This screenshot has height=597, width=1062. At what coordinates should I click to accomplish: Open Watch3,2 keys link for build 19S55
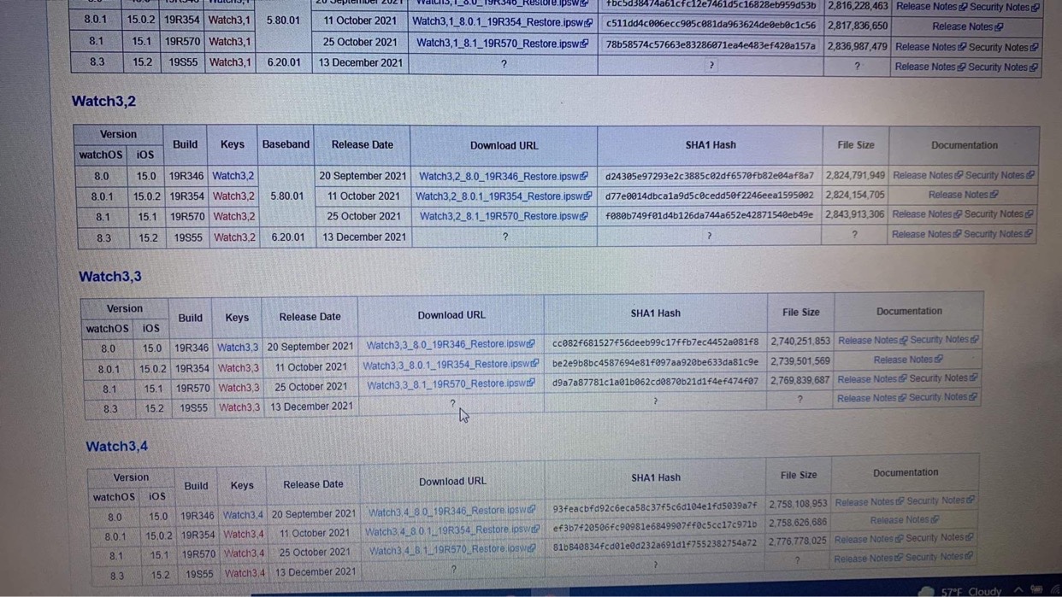coord(234,237)
